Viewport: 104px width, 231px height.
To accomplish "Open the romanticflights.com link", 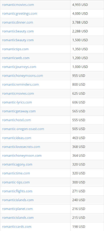I will 17,191.
